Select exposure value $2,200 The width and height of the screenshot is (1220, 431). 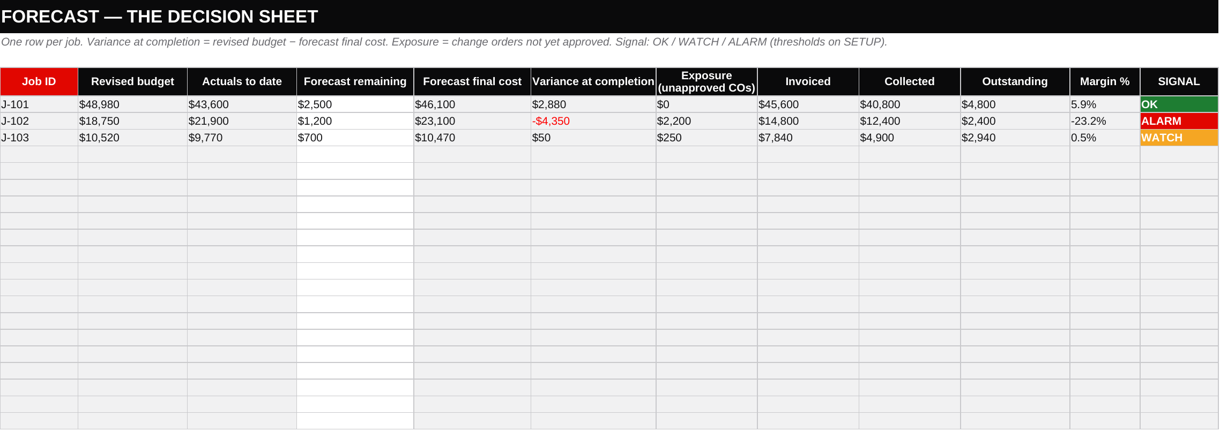click(x=706, y=121)
